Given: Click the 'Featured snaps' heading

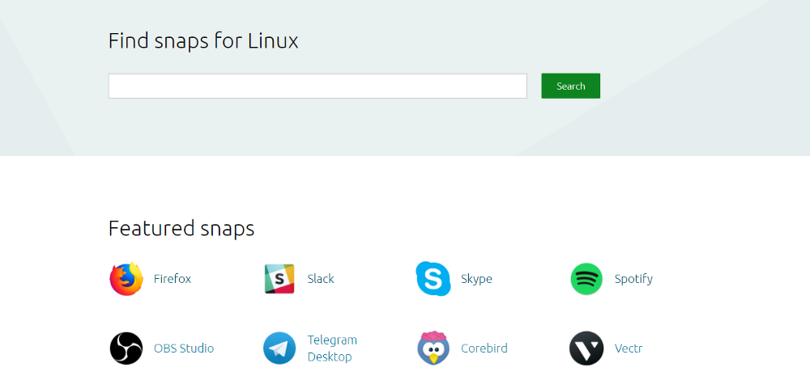Looking at the screenshot, I should pyautogui.click(x=181, y=229).
